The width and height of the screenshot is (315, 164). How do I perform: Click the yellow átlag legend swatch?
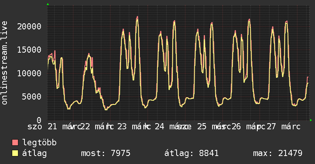click(15, 153)
